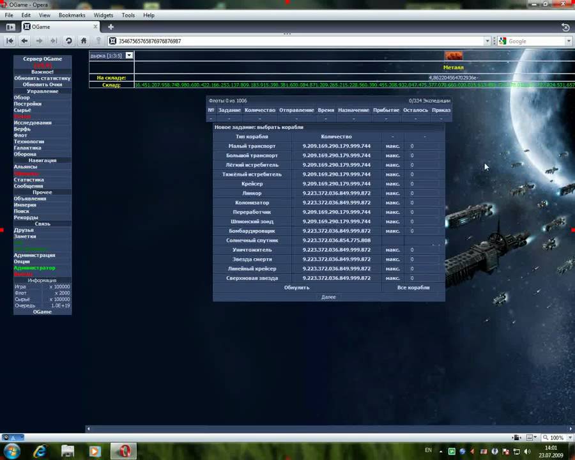Open Администратор green link
The width and height of the screenshot is (575, 460).
34,268
